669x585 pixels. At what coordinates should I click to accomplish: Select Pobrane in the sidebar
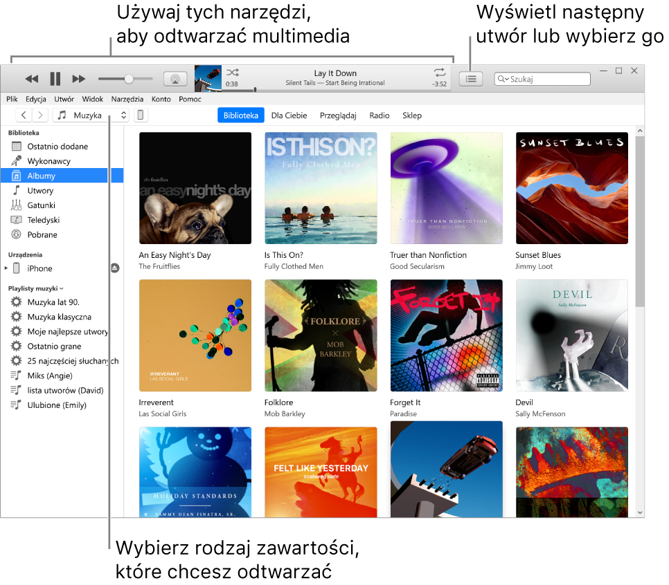click(62, 234)
